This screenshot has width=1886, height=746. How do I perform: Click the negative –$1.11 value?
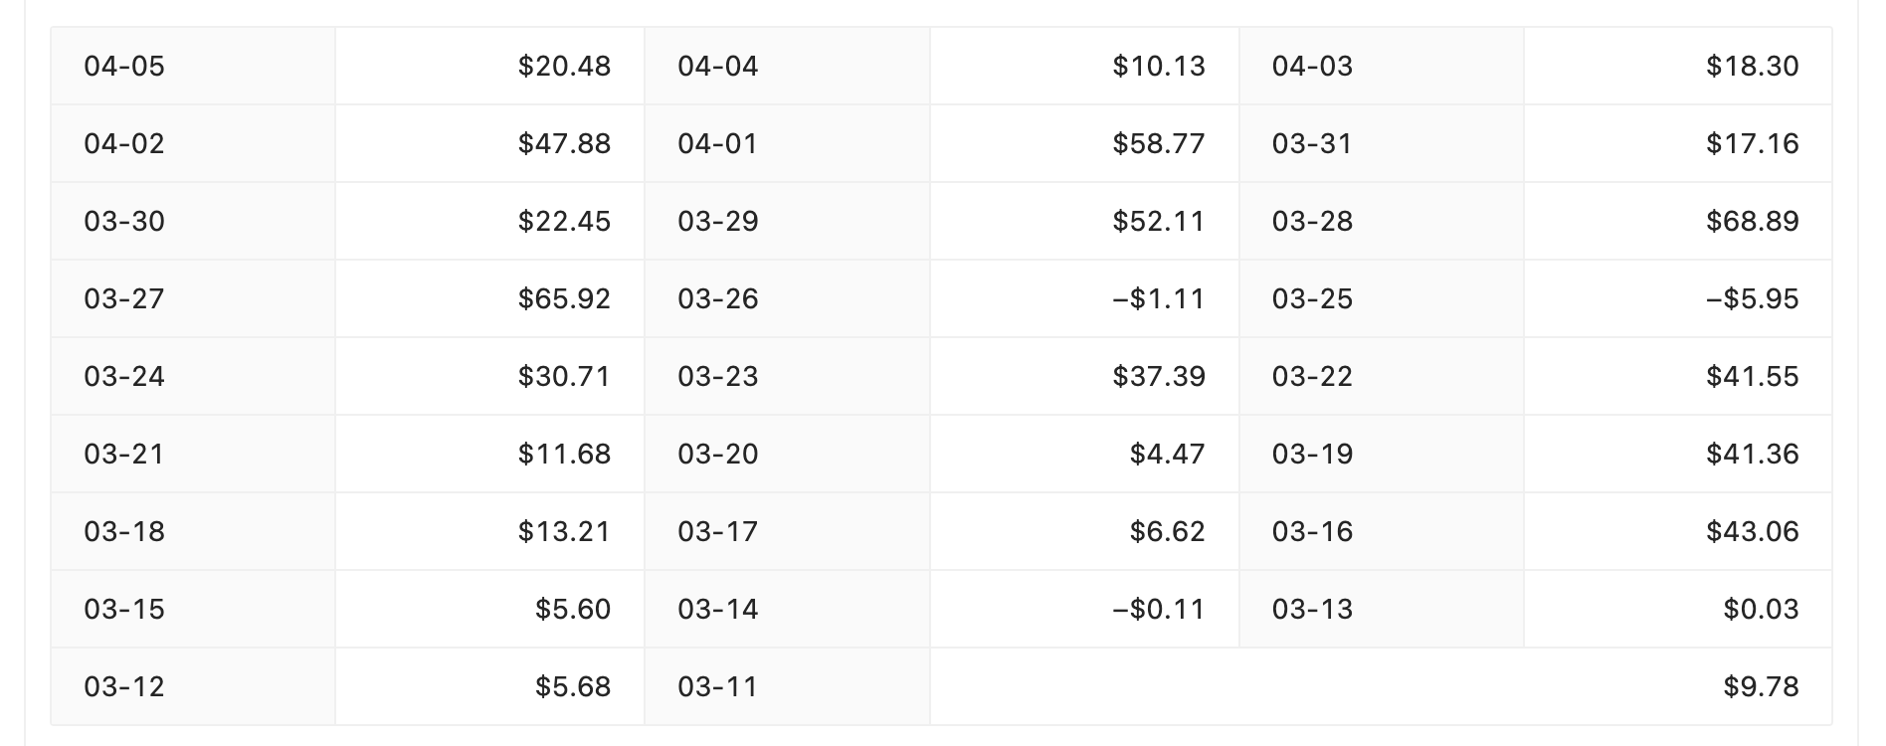click(1158, 298)
